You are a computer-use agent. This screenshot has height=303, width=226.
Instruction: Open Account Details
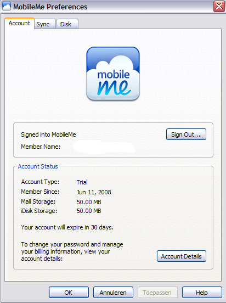click(x=182, y=256)
